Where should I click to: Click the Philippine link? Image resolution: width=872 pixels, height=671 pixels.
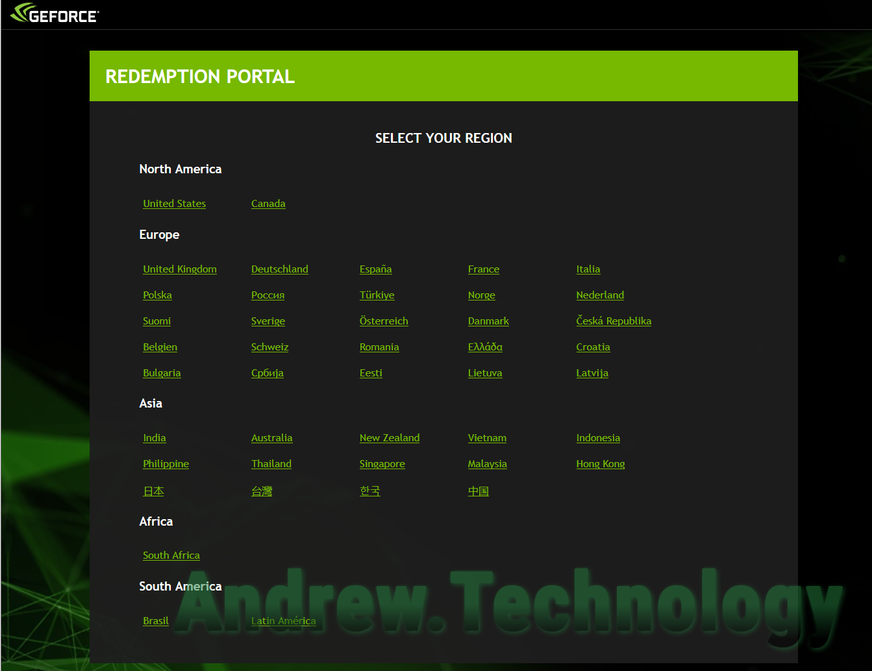[166, 464]
